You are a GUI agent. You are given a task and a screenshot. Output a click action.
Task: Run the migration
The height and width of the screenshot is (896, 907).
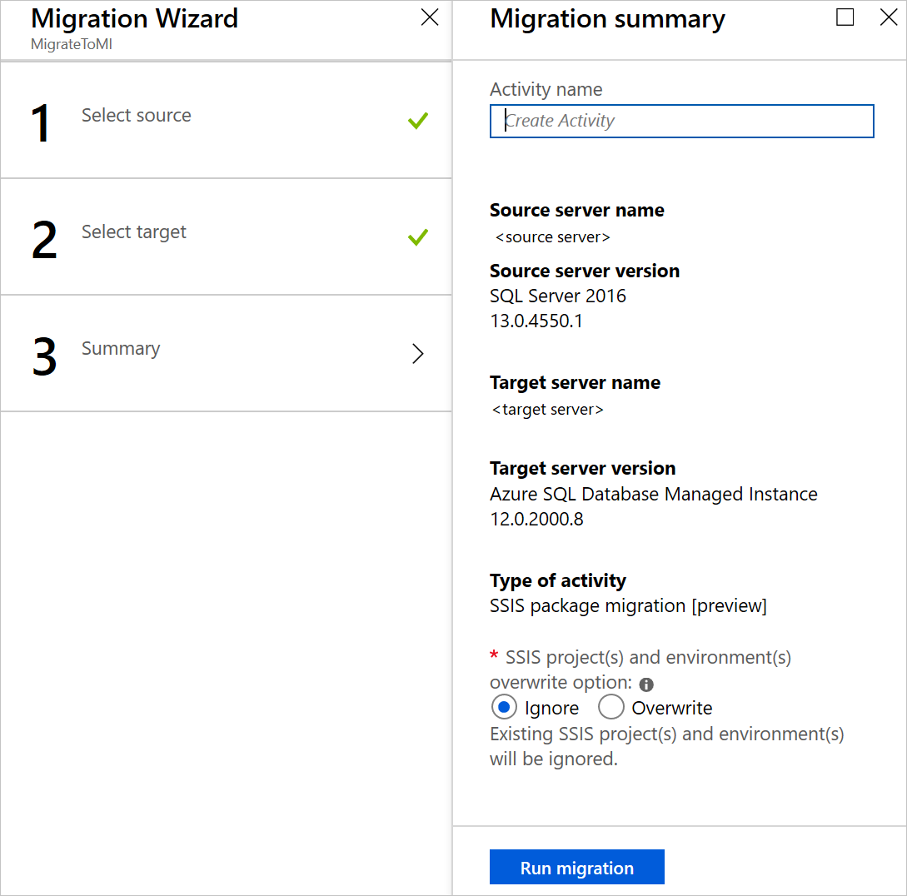click(576, 867)
